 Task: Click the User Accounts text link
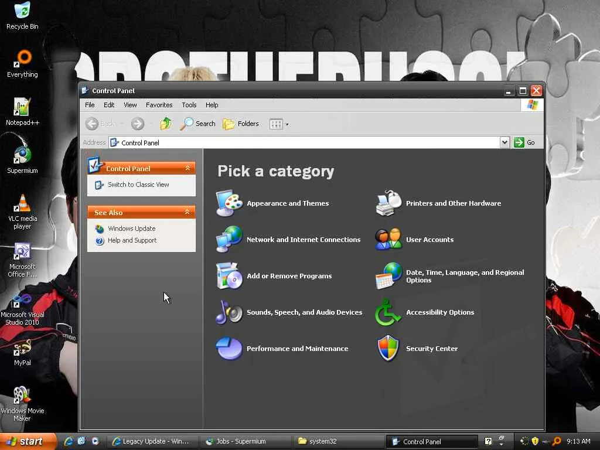click(429, 240)
